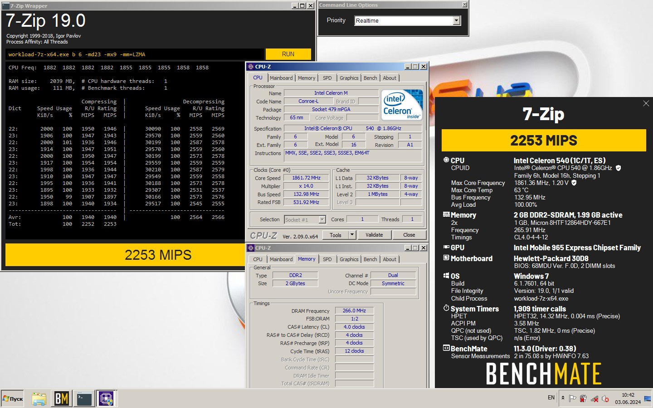The height and width of the screenshot is (408, 653).
Task: Click the EN language indicator
Action: click(x=551, y=398)
